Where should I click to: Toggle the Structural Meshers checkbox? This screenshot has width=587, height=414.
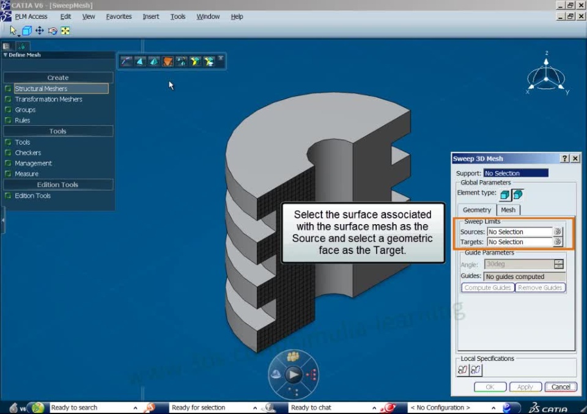(x=8, y=89)
